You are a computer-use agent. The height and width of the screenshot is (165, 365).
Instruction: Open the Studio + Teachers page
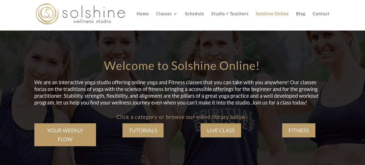[230, 14]
